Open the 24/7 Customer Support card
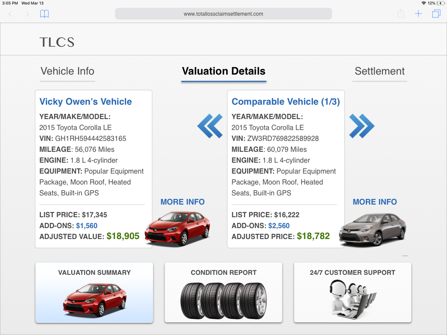The image size is (447, 335). tap(353, 293)
